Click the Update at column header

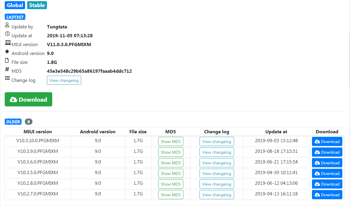(276, 132)
